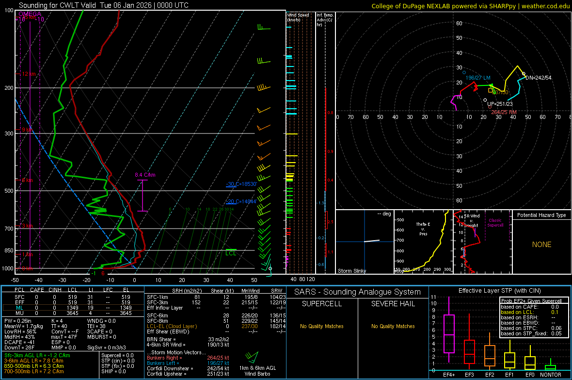The width and height of the screenshot is (572, 380).
Task: Click the 'Supercell = 0.0' value
Action: pos(117,355)
